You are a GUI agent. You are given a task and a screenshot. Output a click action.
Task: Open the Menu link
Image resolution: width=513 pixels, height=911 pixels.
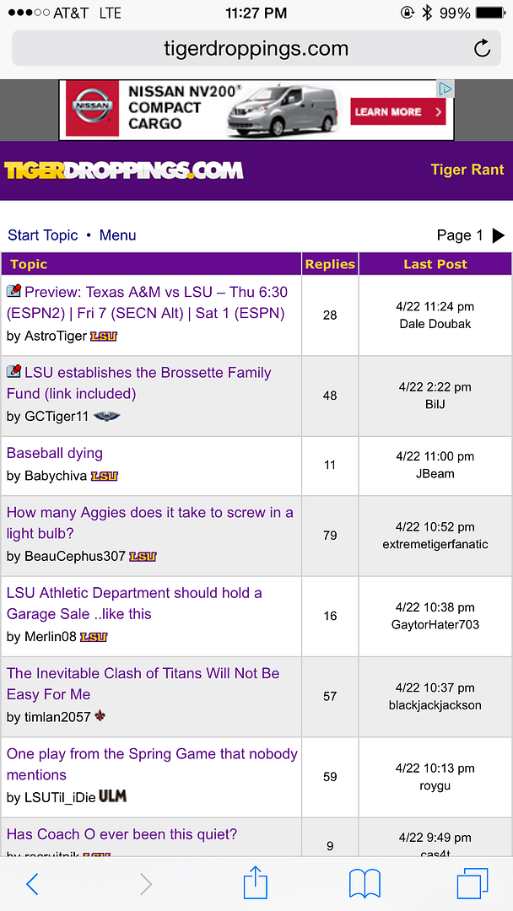[x=117, y=235]
